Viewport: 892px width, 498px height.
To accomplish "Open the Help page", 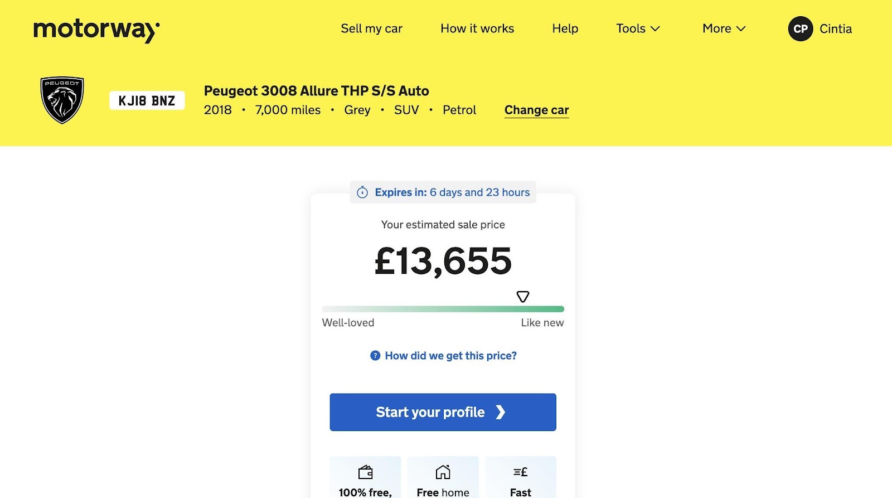I will [565, 29].
